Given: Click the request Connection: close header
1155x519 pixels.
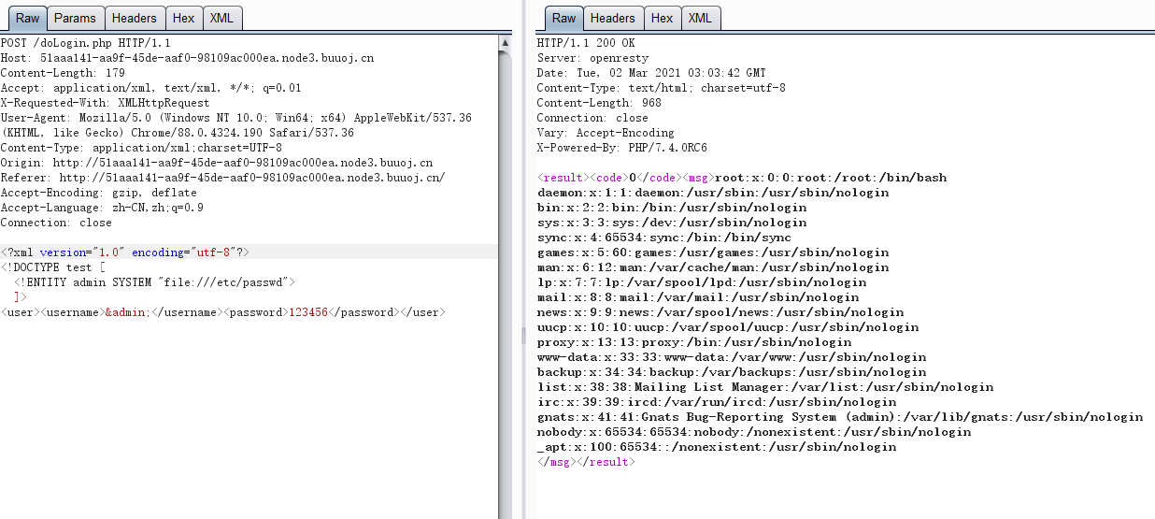Looking at the screenshot, I should click(x=56, y=223).
